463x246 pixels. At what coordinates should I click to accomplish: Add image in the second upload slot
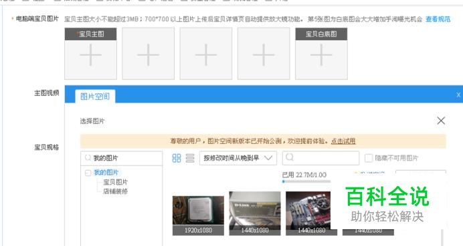click(149, 54)
